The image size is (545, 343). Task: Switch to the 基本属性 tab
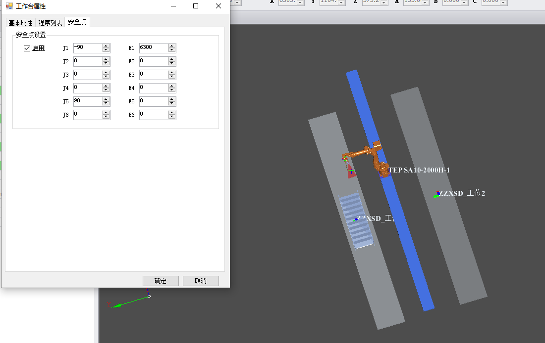coord(20,23)
